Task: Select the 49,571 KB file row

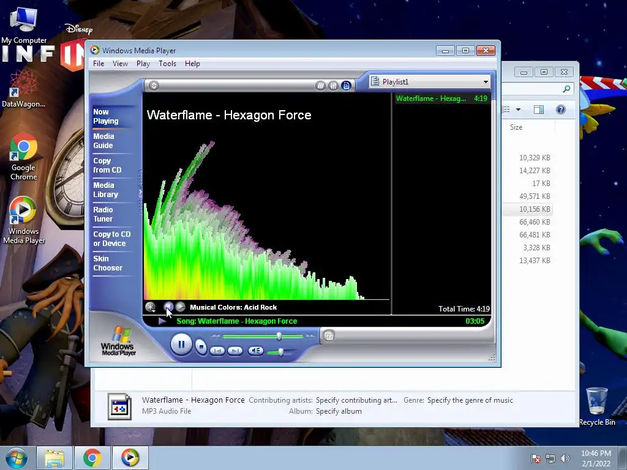Action: 528,196
